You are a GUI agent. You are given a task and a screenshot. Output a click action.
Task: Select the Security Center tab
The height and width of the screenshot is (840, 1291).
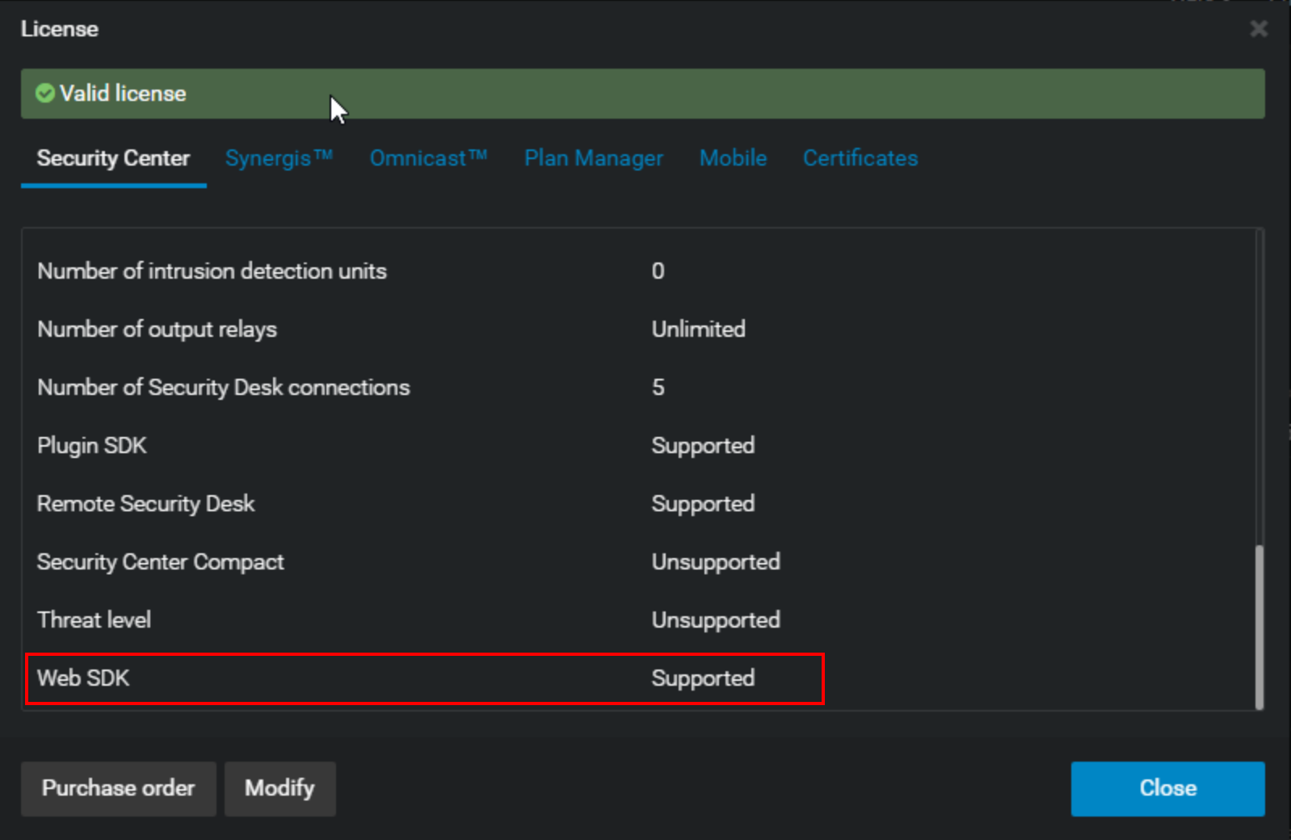point(113,158)
